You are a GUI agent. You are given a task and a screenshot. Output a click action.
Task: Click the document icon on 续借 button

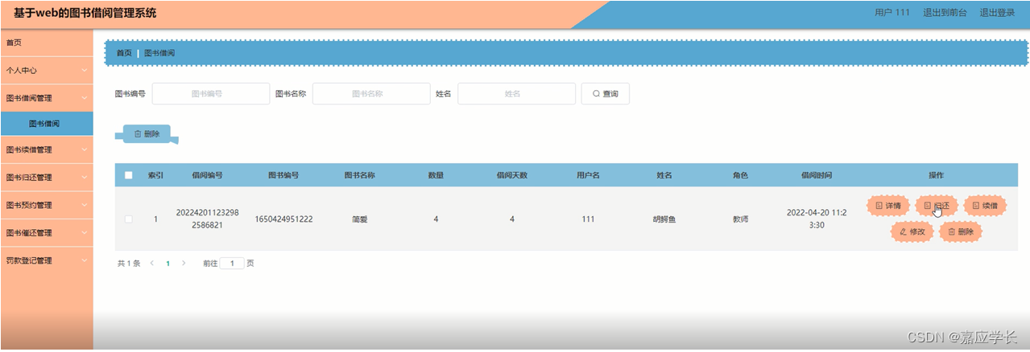click(976, 206)
